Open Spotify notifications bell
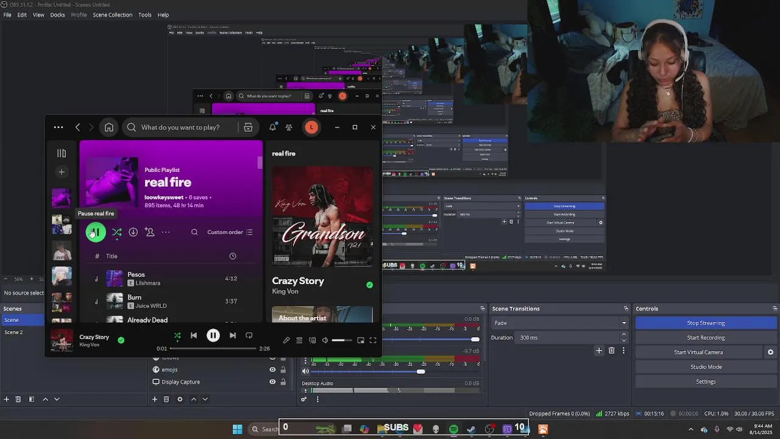 (x=272, y=127)
